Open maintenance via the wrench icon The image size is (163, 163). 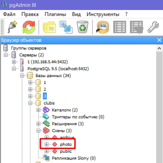tap(153, 27)
